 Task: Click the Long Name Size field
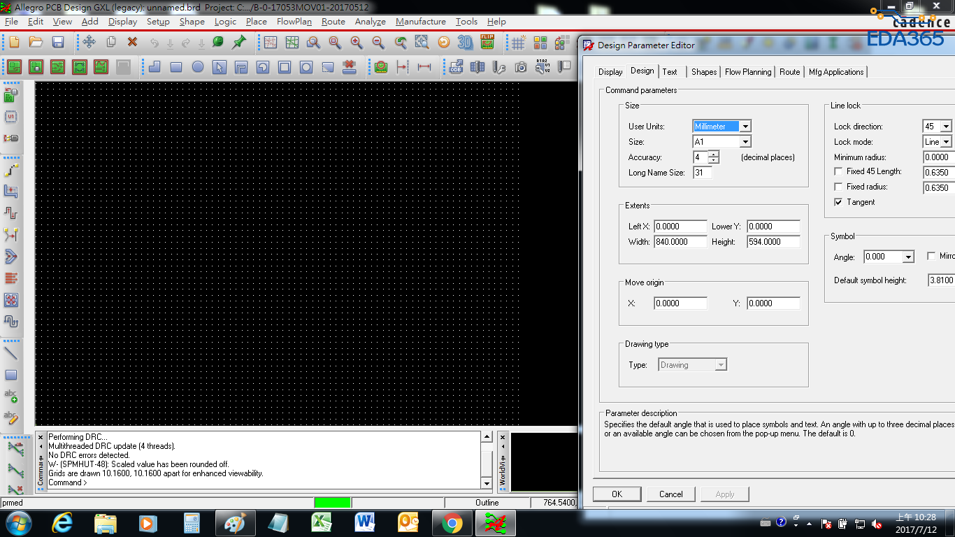pos(703,173)
